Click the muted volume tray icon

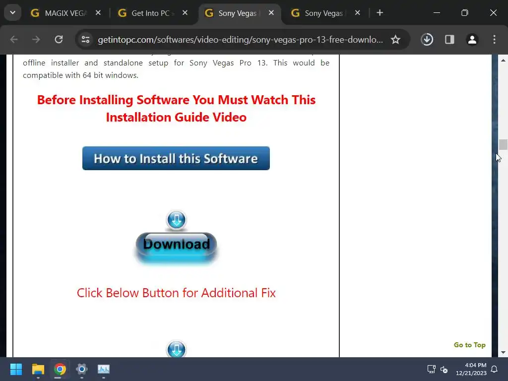coord(444,369)
